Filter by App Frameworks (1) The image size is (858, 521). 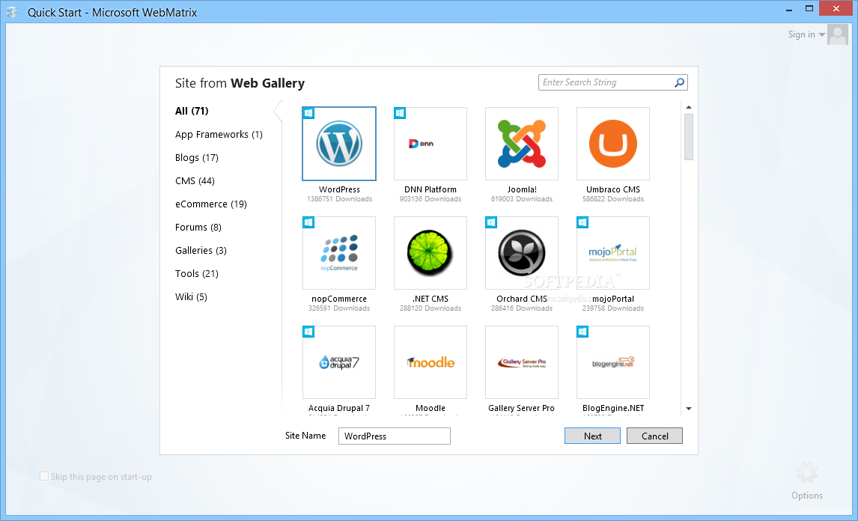(x=219, y=135)
